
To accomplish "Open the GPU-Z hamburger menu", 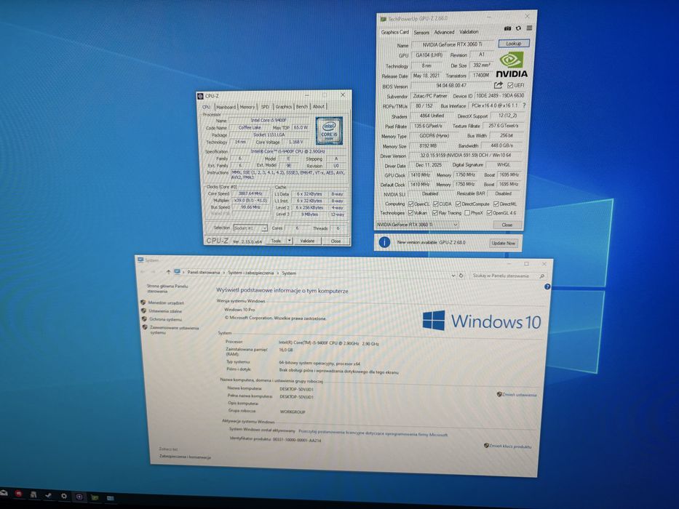I will (x=529, y=28).
